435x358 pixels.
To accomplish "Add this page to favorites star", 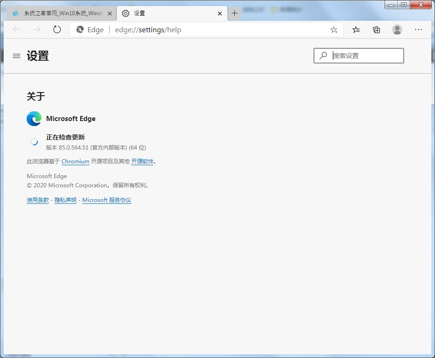I will [x=334, y=29].
